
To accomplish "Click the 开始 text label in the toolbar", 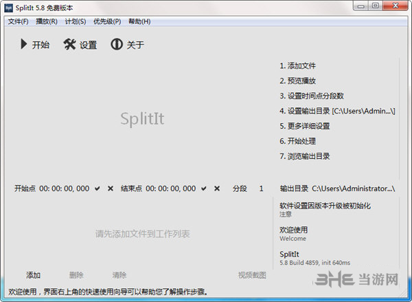I will coord(41,45).
